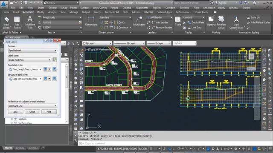The height and width of the screenshot is (153, 273).
Task: Open the Standard dimension style dropdown
Action: (115, 17)
